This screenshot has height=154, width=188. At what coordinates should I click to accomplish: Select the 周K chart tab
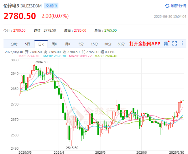coord(54,44)
